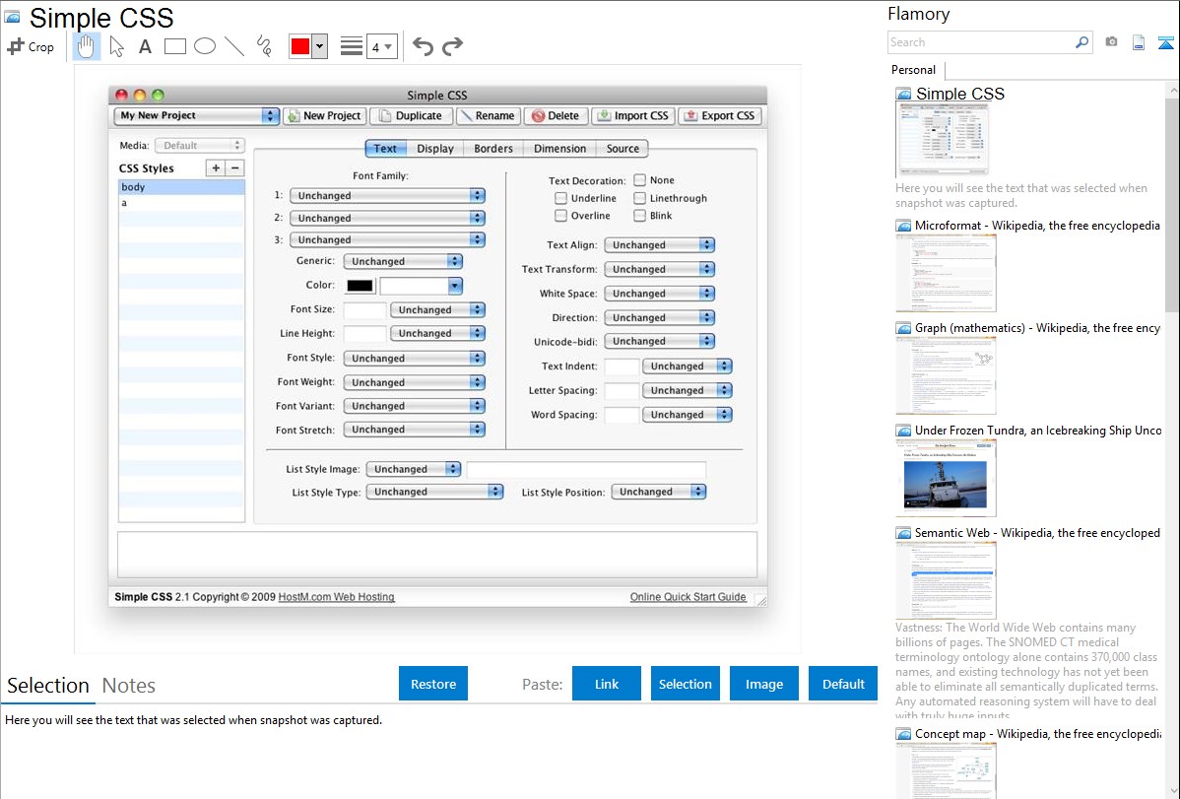Image resolution: width=1180 pixels, height=799 pixels.
Task: Open line width 4 dropdown
Action: pyautogui.click(x=381, y=47)
